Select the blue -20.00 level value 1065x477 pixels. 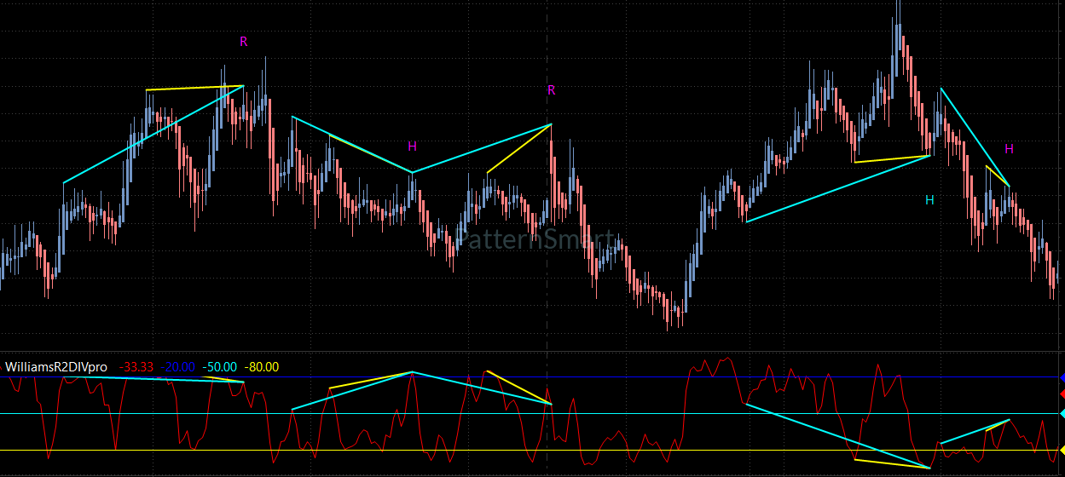tap(178, 366)
